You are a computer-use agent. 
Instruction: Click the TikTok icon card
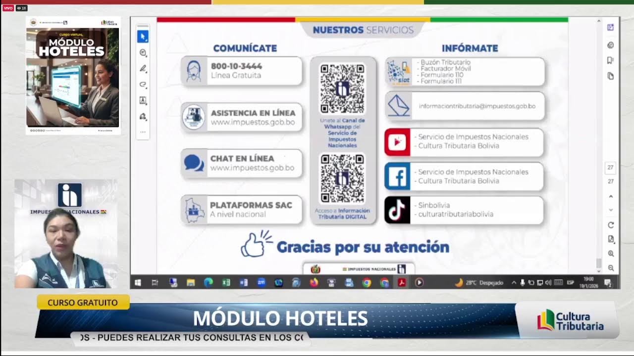pyautogui.click(x=464, y=210)
